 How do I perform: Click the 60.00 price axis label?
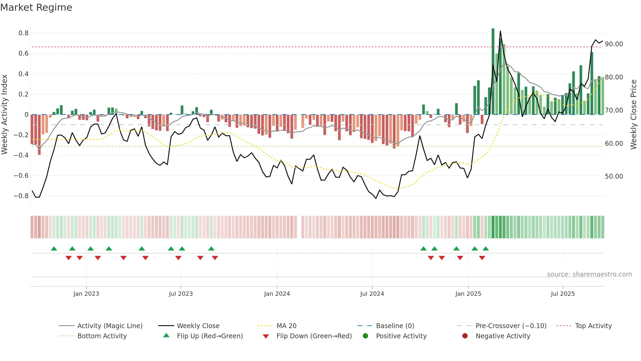614,143
